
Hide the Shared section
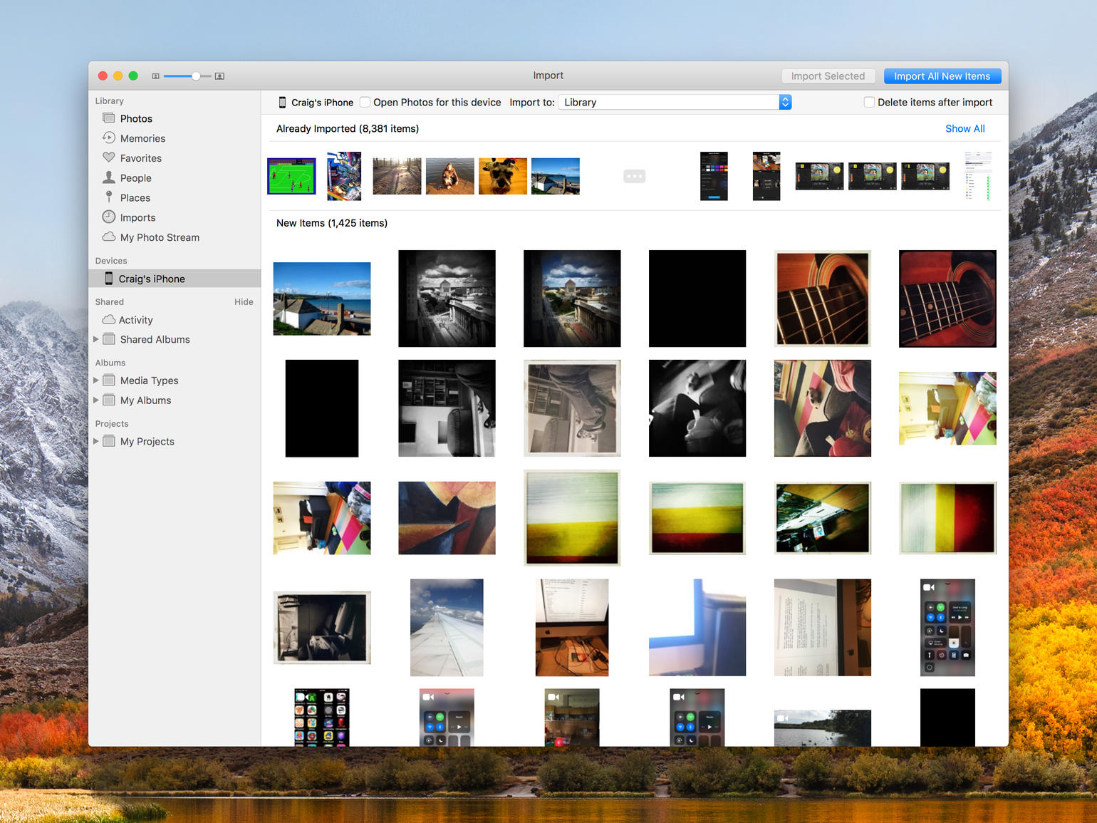coord(244,301)
